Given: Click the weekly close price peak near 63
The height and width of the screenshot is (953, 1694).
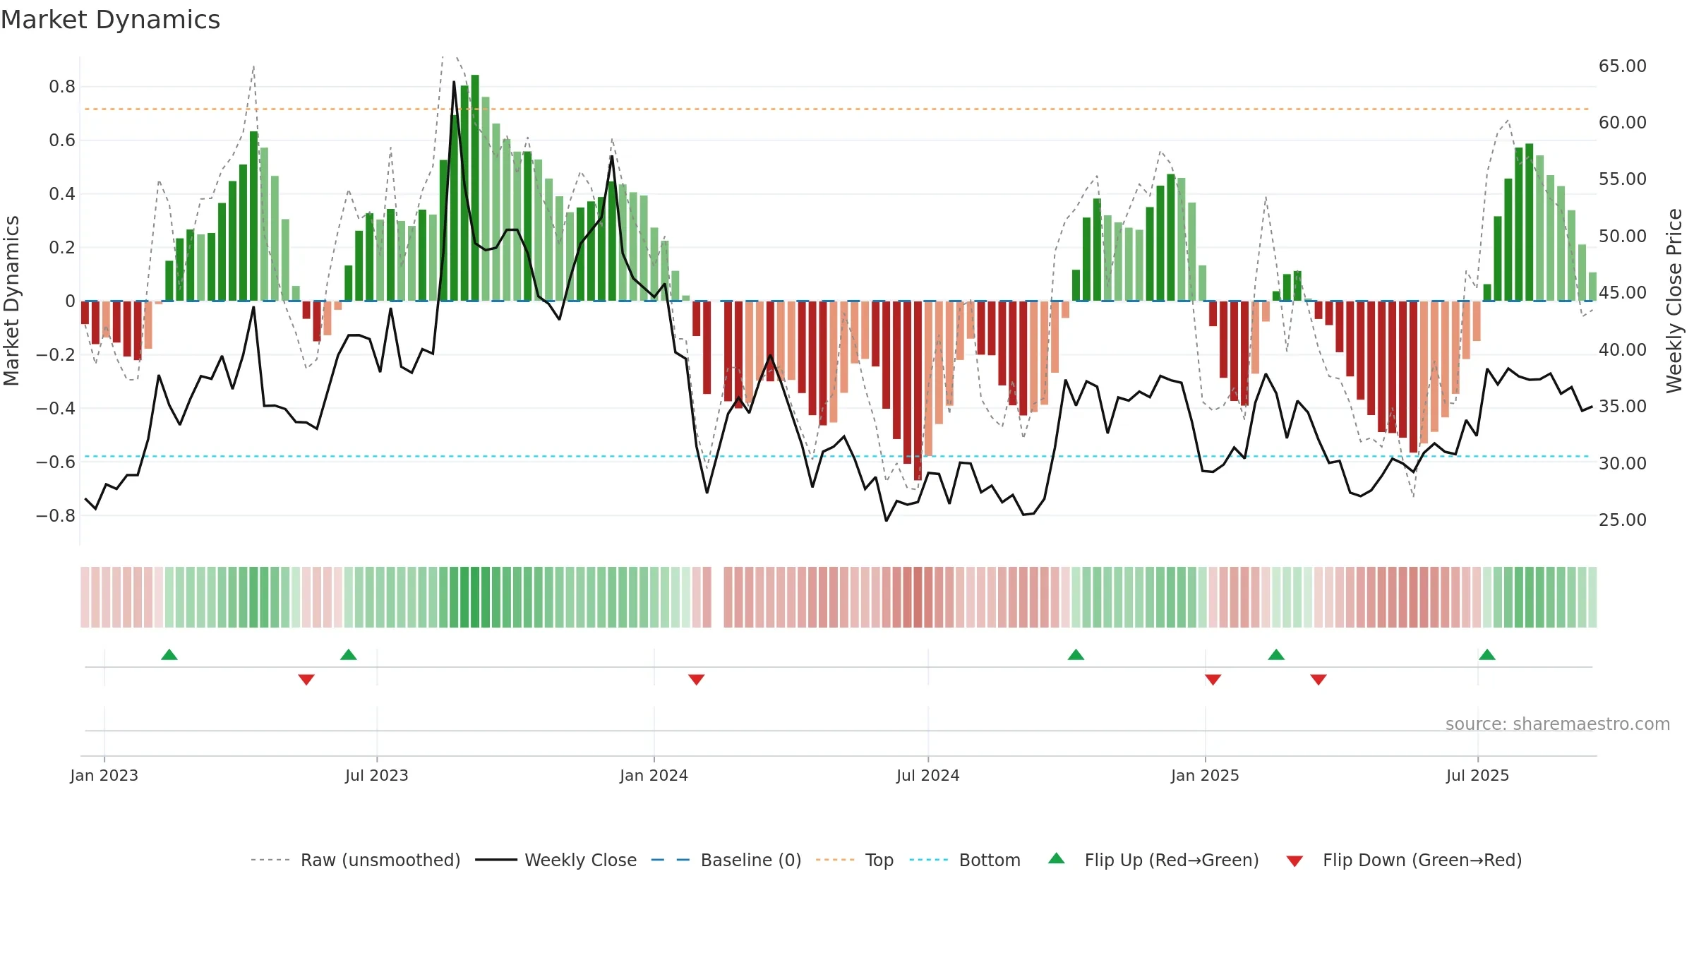Looking at the screenshot, I should pos(454,83).
